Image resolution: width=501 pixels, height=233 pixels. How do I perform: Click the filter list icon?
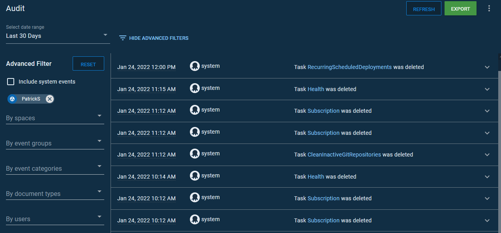coord(123,38)
